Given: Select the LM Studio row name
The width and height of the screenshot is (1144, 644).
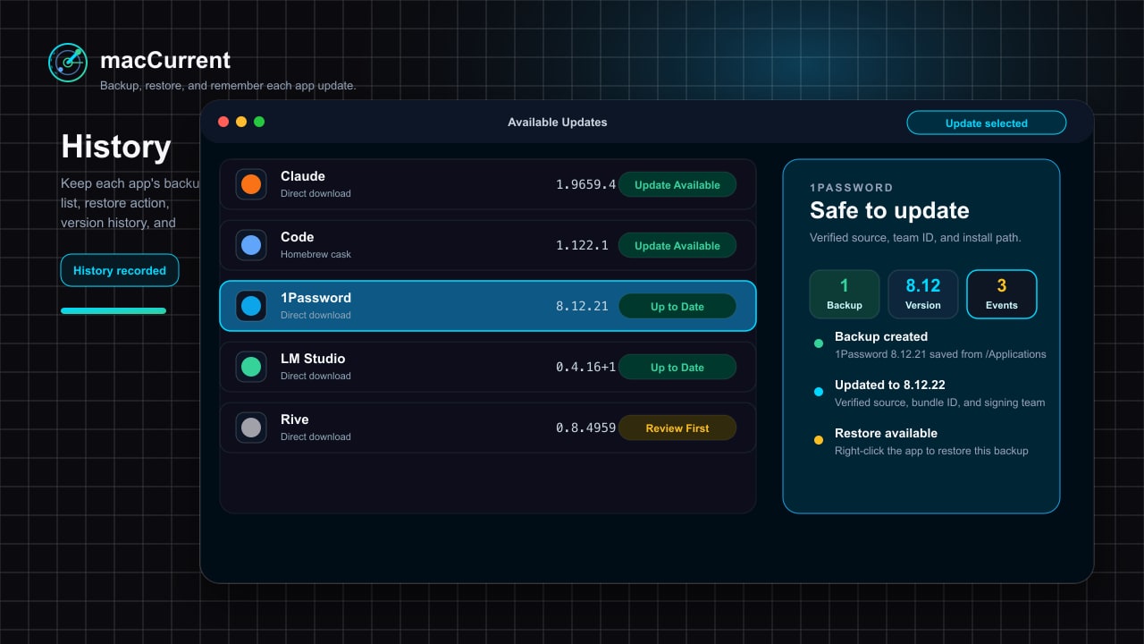Looking at the screenshot, I should click(313, 359).
